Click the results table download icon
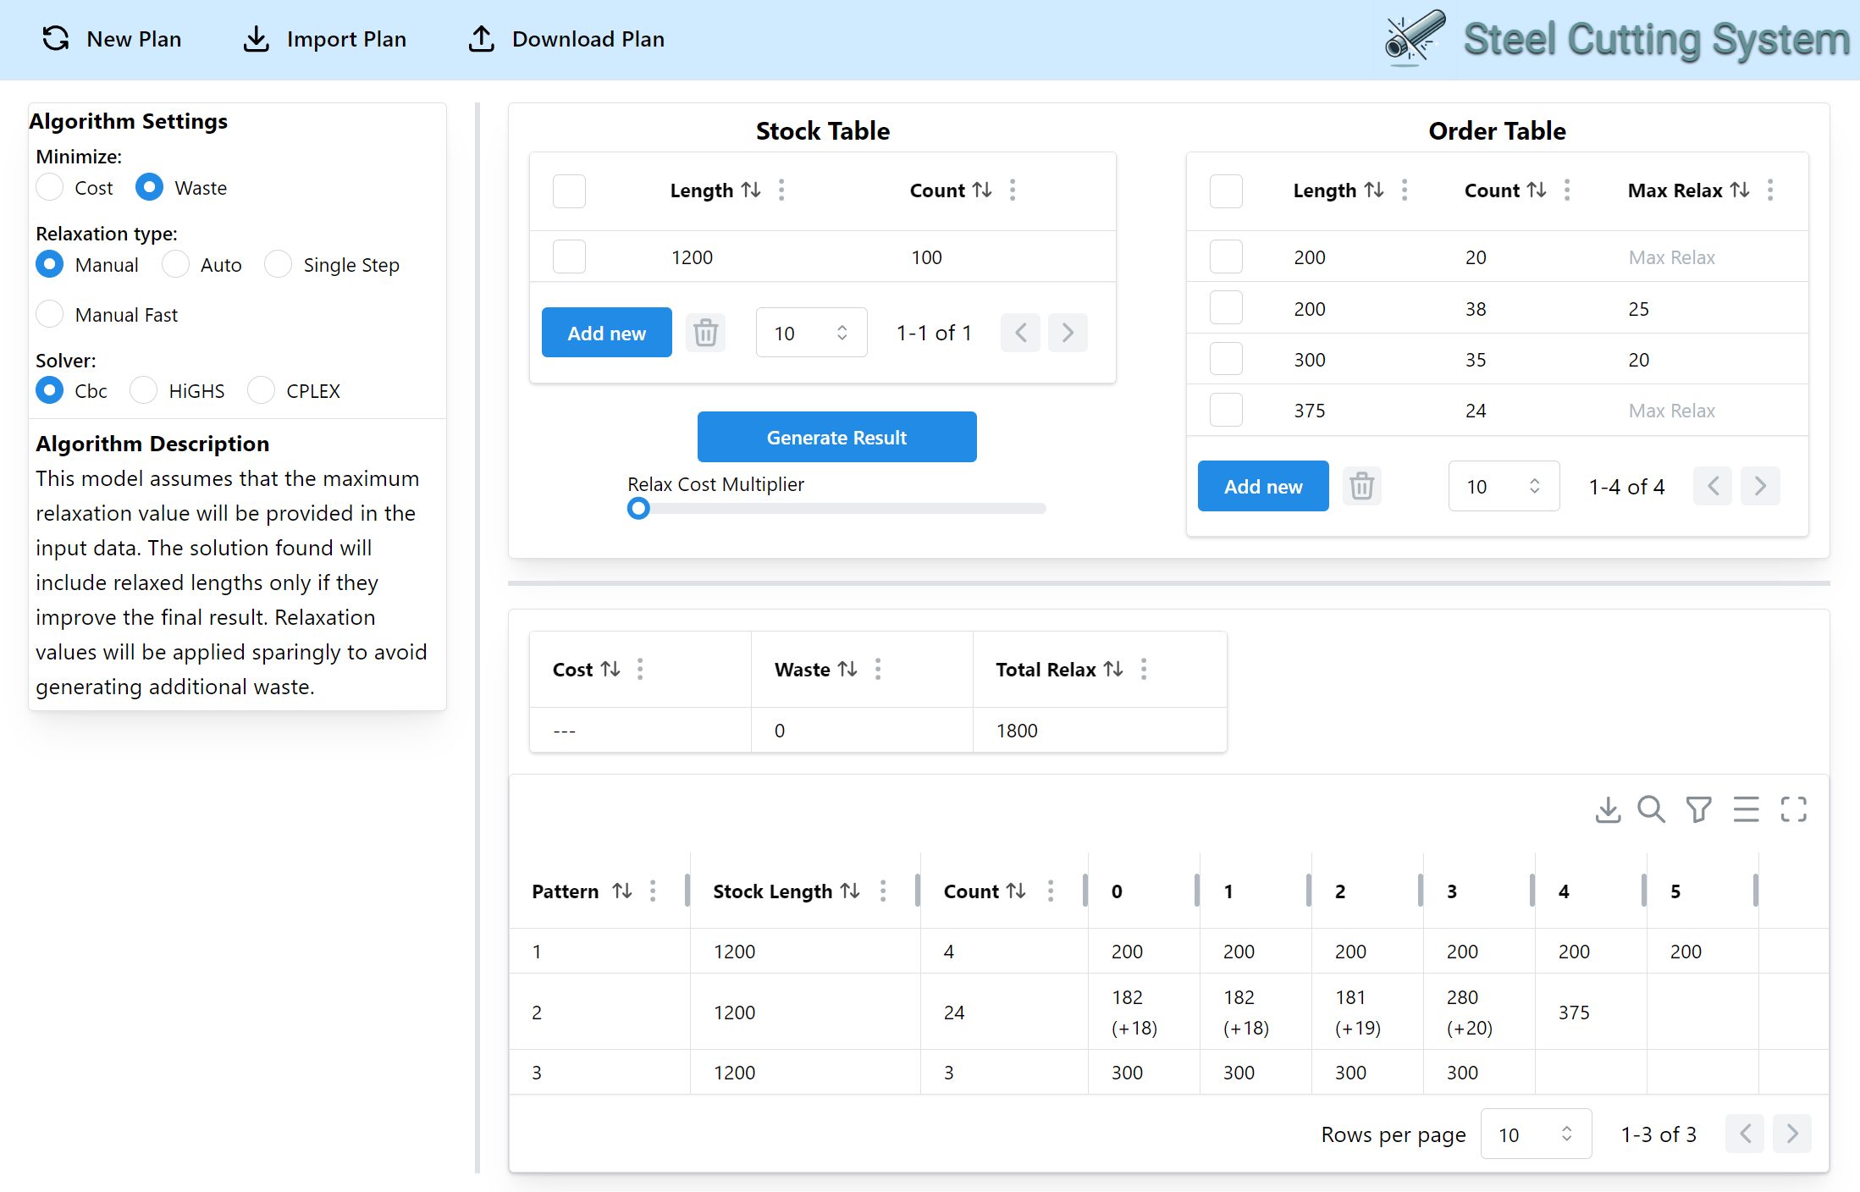1860x1192 pixels. pos(1608,809)
